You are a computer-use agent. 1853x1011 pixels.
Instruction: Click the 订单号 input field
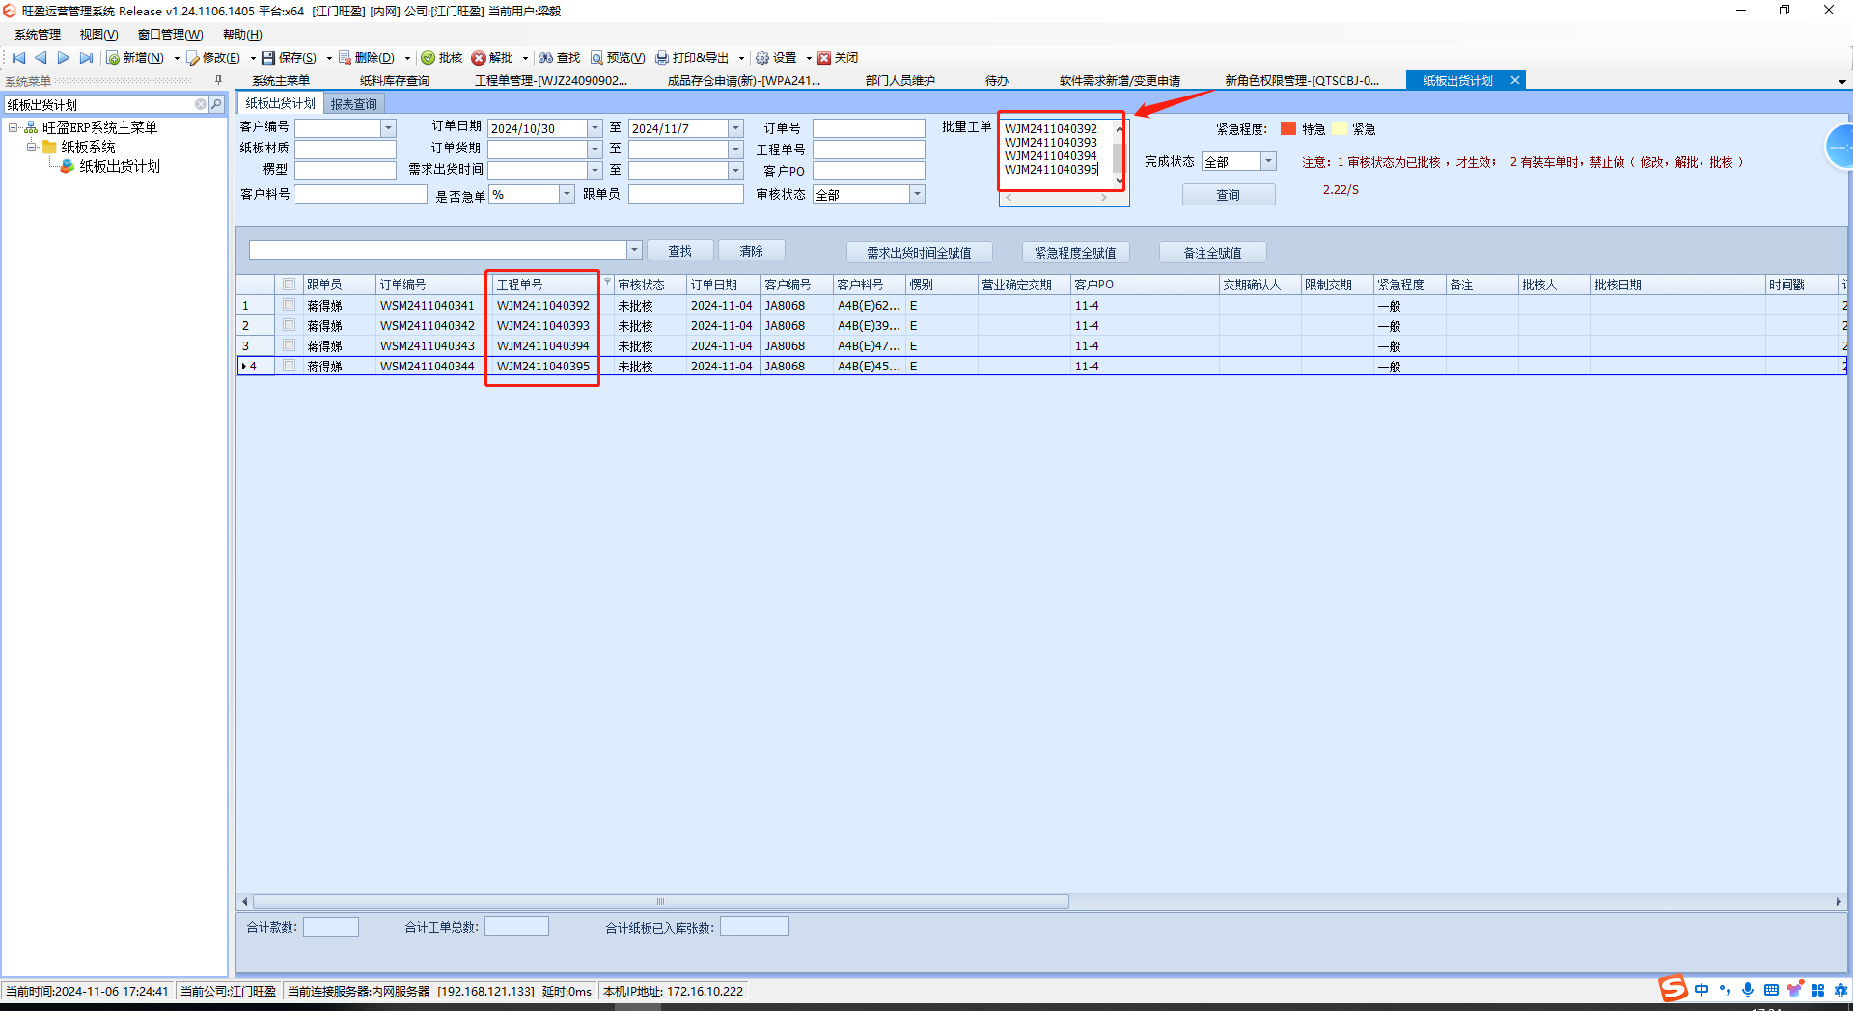[x=869, y=128]
